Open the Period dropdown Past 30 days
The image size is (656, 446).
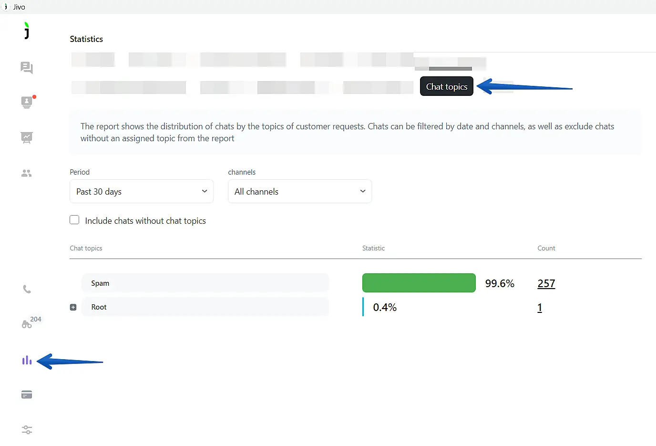[142, 191]
